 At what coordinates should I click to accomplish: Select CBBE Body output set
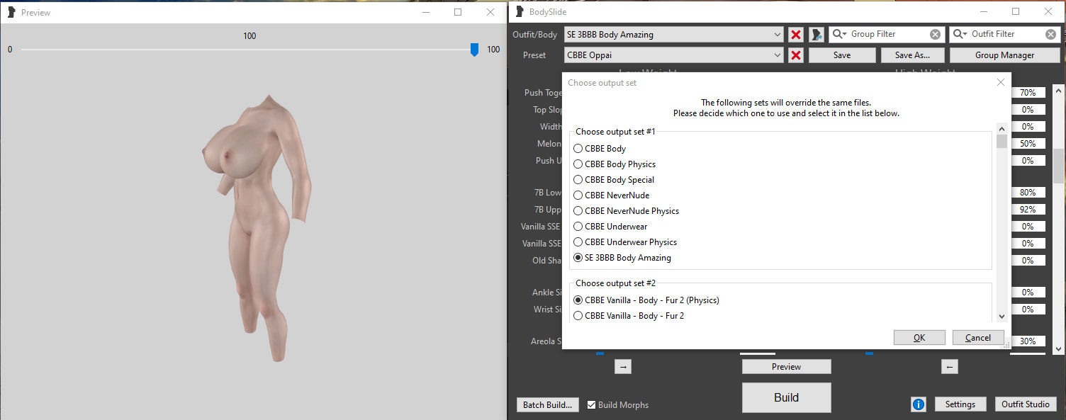pyautogui.click(x=600, y=149)
